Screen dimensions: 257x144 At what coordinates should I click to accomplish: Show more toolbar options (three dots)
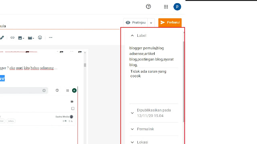[51, 38]
